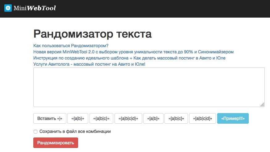This screenshot has height=152, width=270.
Task: Open 'Как пользоваться Рандомизатором?' link
Action: click(71, 46)
